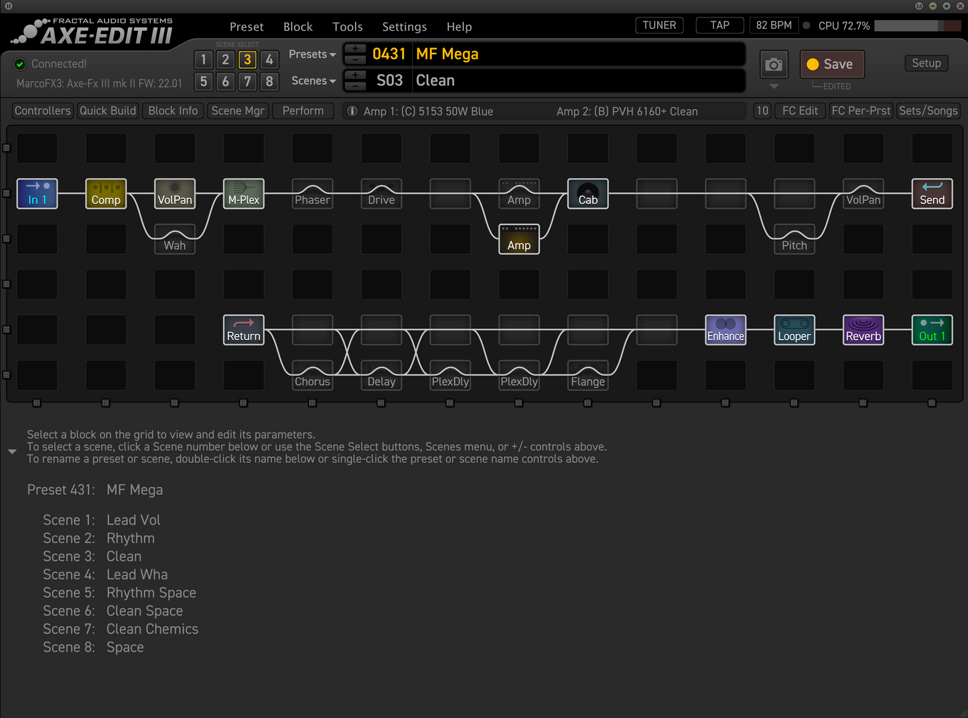This screenshot has height=718, width=968.
Task: Open the Controllers tab
Action: (42, 111)
